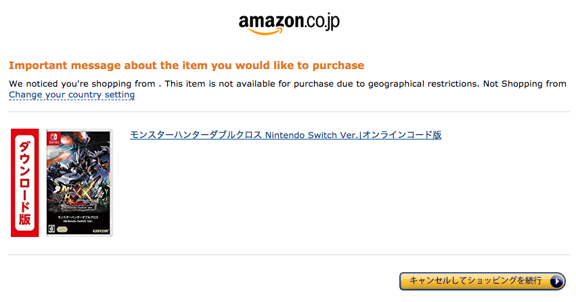Click the round arrow icon on cancel button
The image size is (576, 302).
pos(556,282)
